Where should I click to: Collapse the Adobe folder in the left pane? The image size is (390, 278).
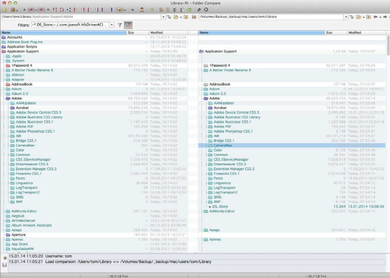[8, 98]
